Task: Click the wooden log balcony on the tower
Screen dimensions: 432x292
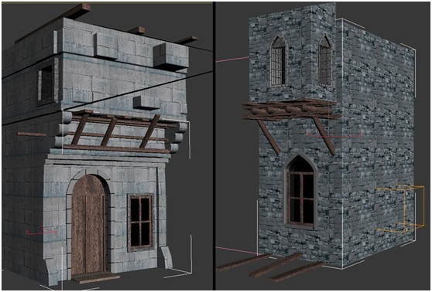Action: point(291,110)
